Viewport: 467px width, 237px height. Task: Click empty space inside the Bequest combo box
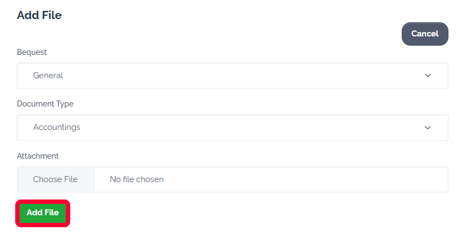click(x=245, y=76)
